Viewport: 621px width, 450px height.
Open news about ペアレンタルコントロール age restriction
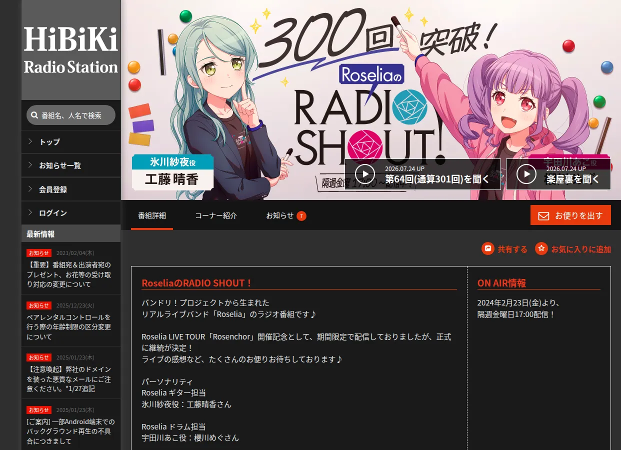click(x=69, y=327)
